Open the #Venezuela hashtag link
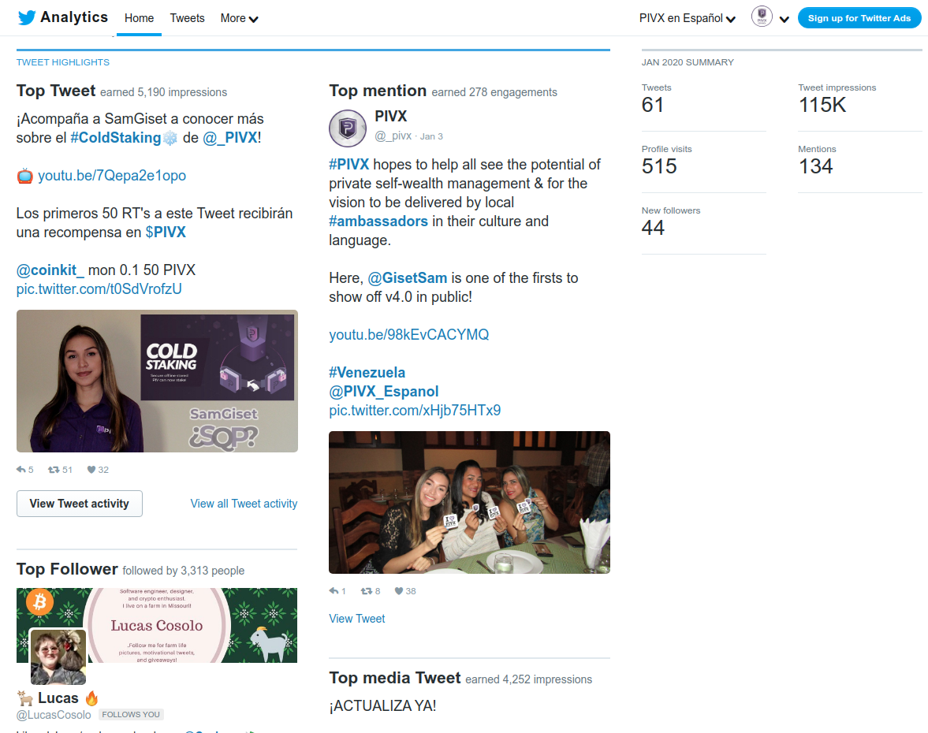 [x=367, y=373]
